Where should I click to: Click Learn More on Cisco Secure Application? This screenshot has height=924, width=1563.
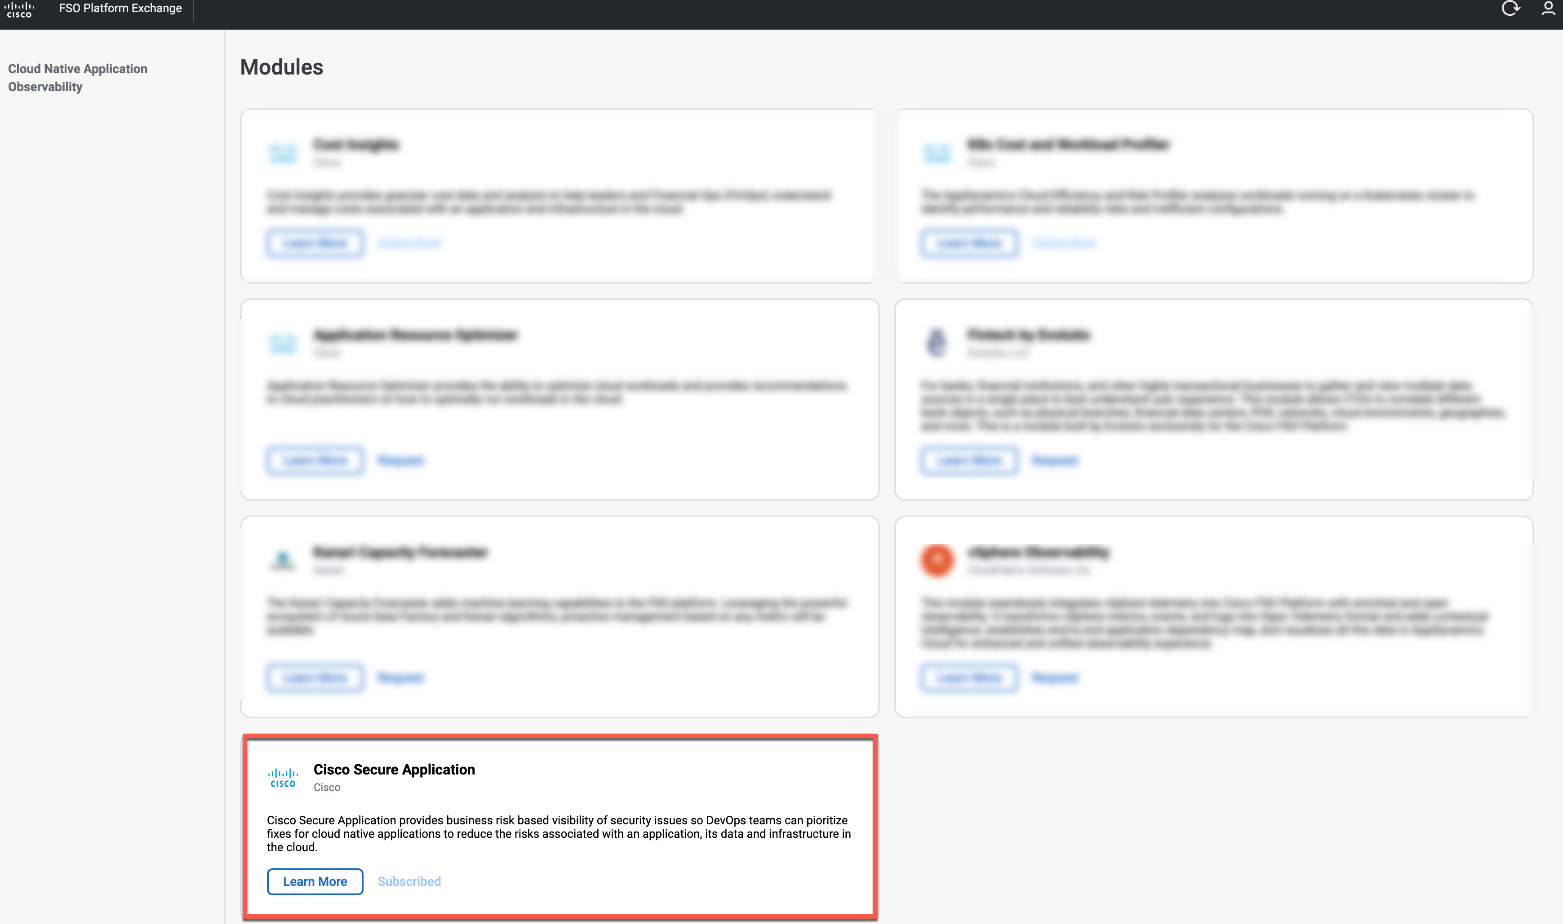click(315, 881)
